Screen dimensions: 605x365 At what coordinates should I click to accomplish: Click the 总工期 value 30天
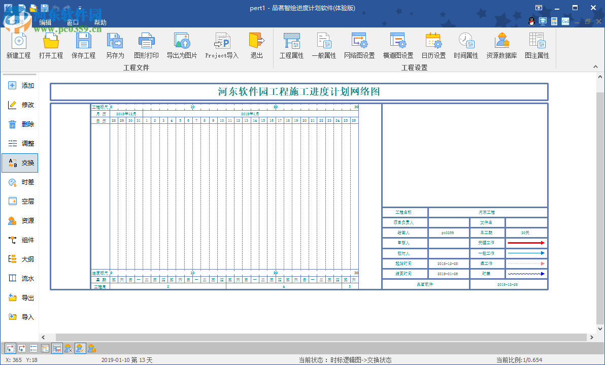coord(525,233)
